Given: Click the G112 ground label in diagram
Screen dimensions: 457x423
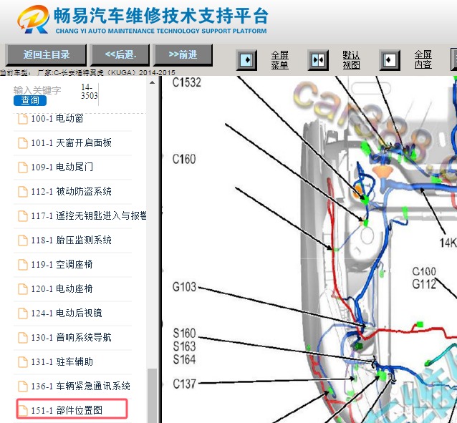Looking at the screenshot, I should point(424,283).
